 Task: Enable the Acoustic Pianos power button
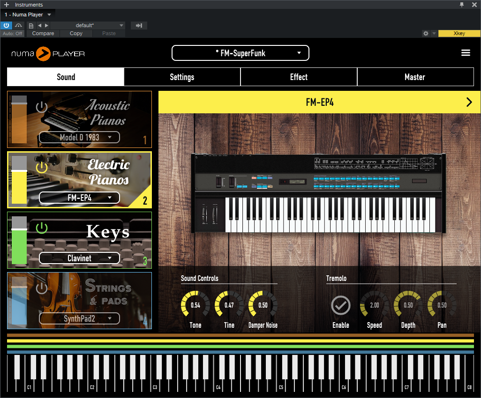[41, 107]
